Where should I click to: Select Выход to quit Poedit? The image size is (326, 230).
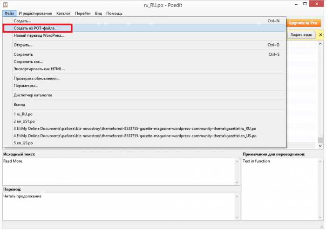(x=144, y=104)
